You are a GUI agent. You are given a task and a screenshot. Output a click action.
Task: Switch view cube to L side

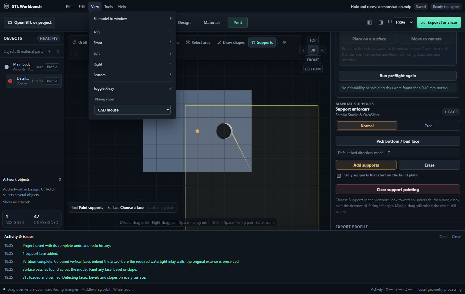point(303,50)
